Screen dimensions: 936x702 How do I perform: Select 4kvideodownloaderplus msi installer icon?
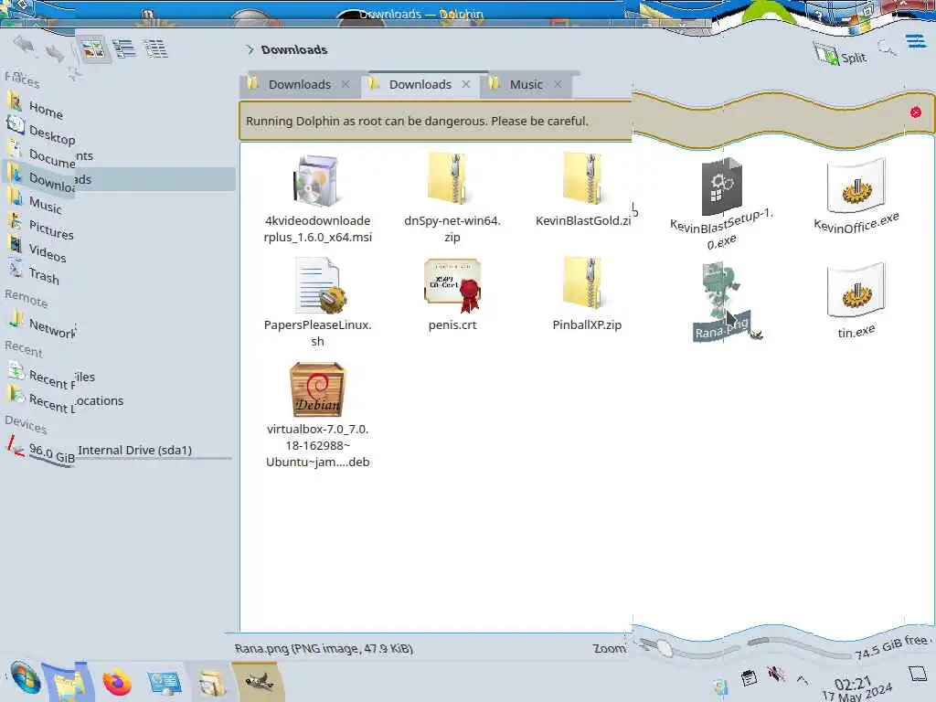point(317,180)
